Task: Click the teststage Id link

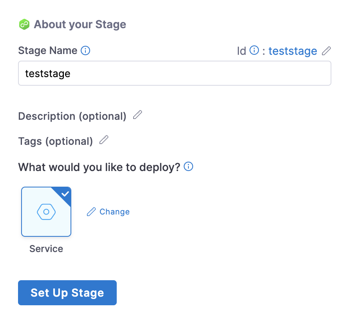Action: point(293,51)
